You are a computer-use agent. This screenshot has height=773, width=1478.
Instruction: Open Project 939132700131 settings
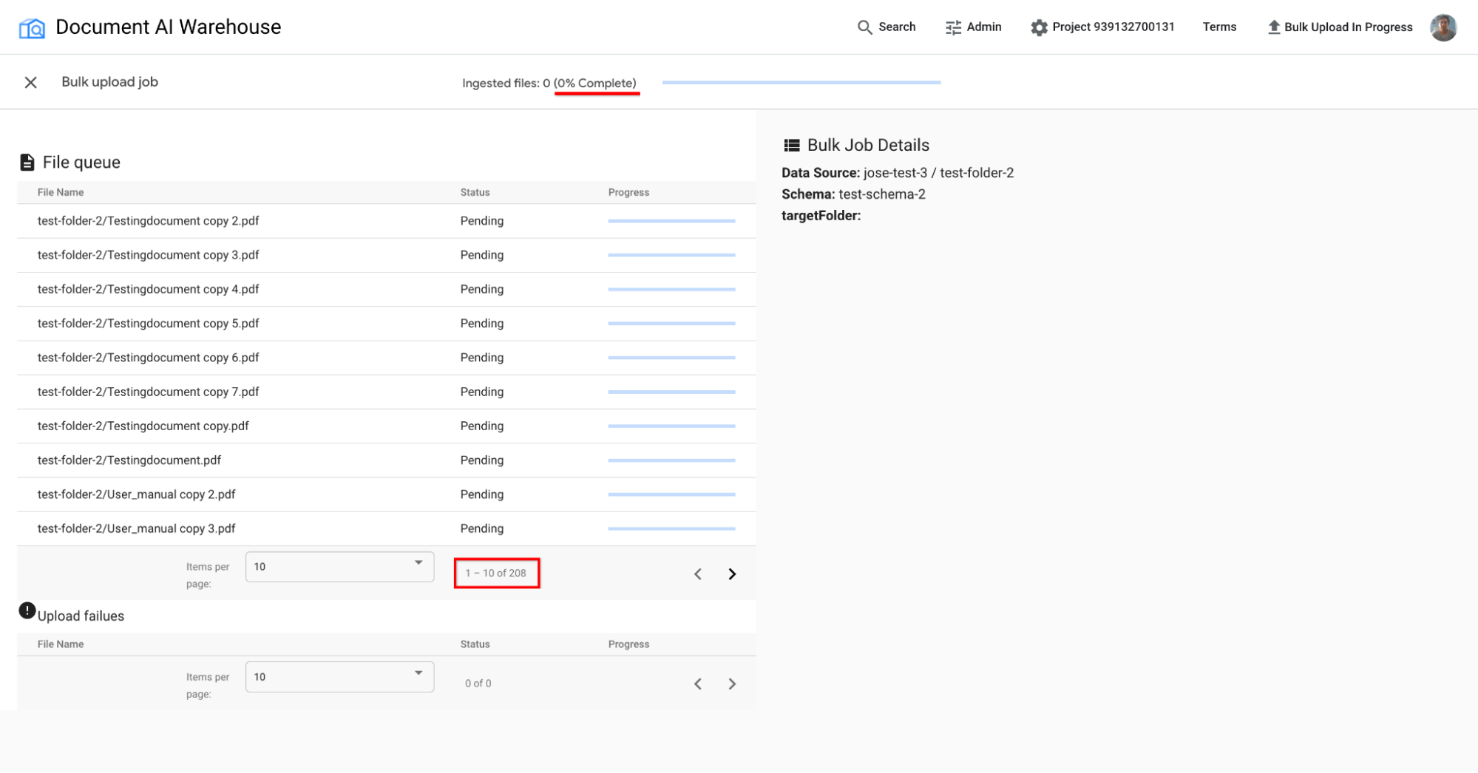[1102, 27]
